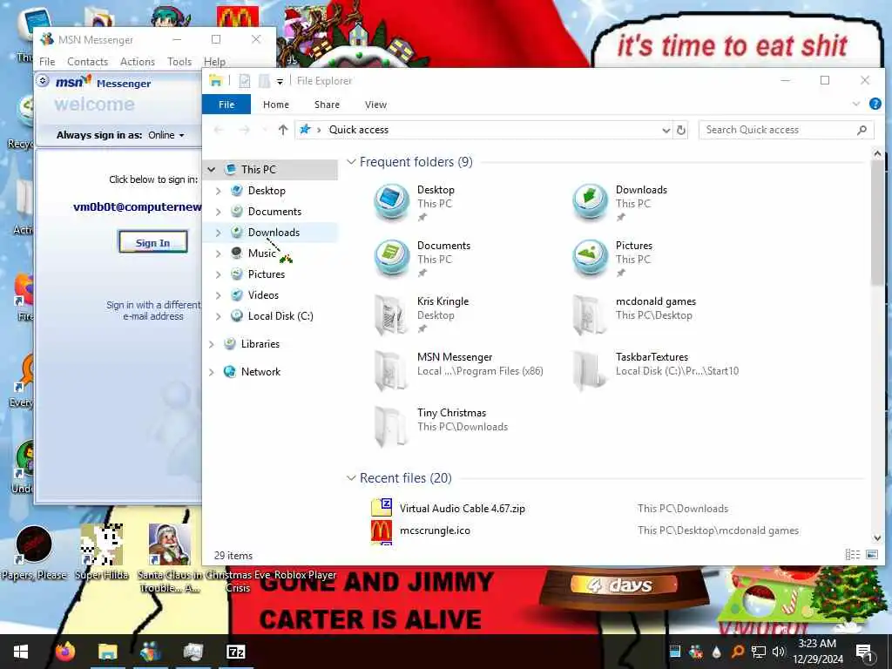892x669 pixels.
Task: Expand the Documents tree node
Action: (x=219, y=212)
